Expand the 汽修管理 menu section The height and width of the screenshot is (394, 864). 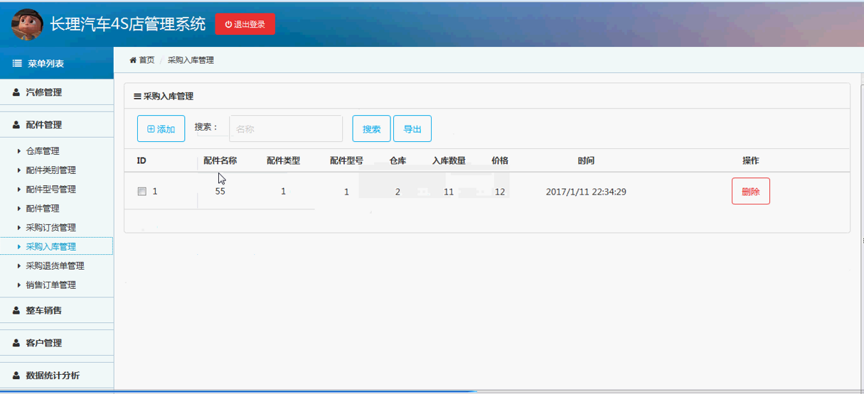[x=57, y=92]
